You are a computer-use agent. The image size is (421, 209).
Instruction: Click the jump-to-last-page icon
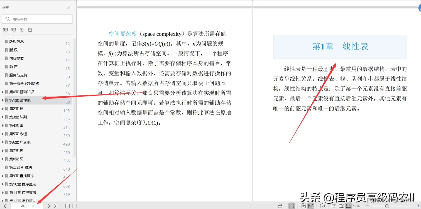pyautogui.click(x=56, y=206)
